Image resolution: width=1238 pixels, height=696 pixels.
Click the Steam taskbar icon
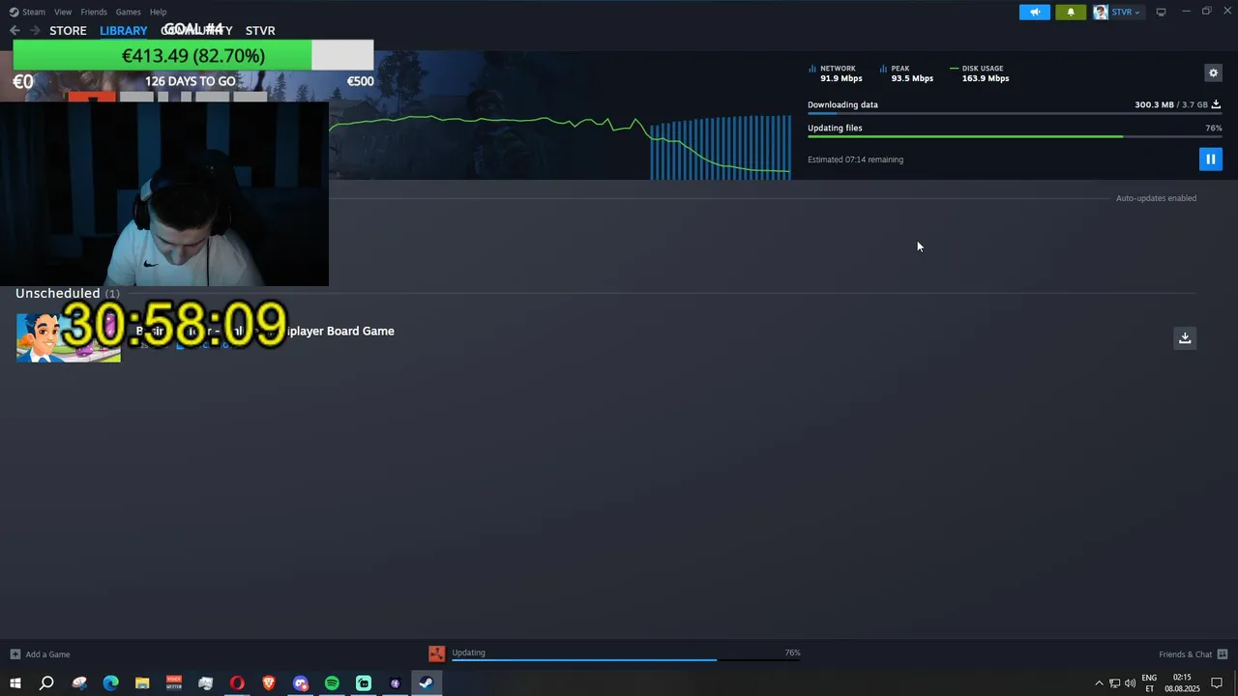426,683
